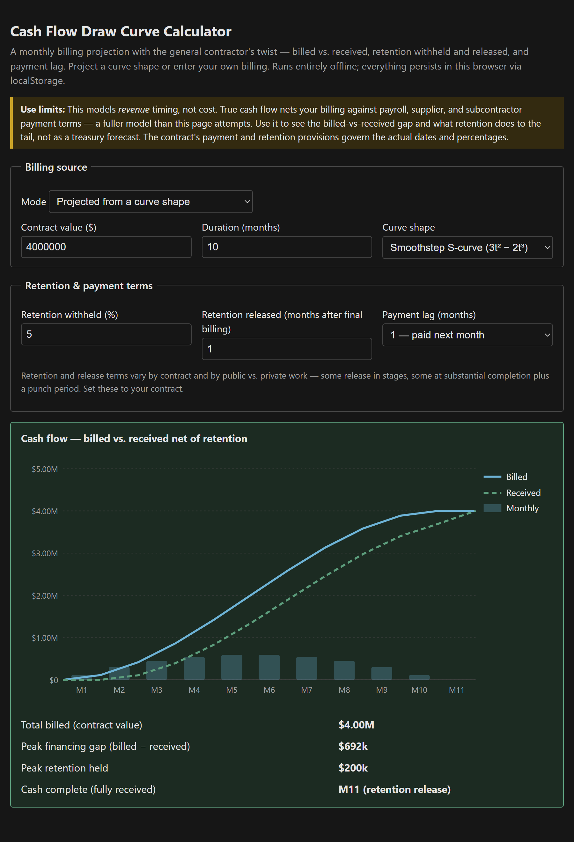The width and height of the screenshot is (574, 842).
Task: Click the M4 monthly bar in chart
Action: point(194,668)
